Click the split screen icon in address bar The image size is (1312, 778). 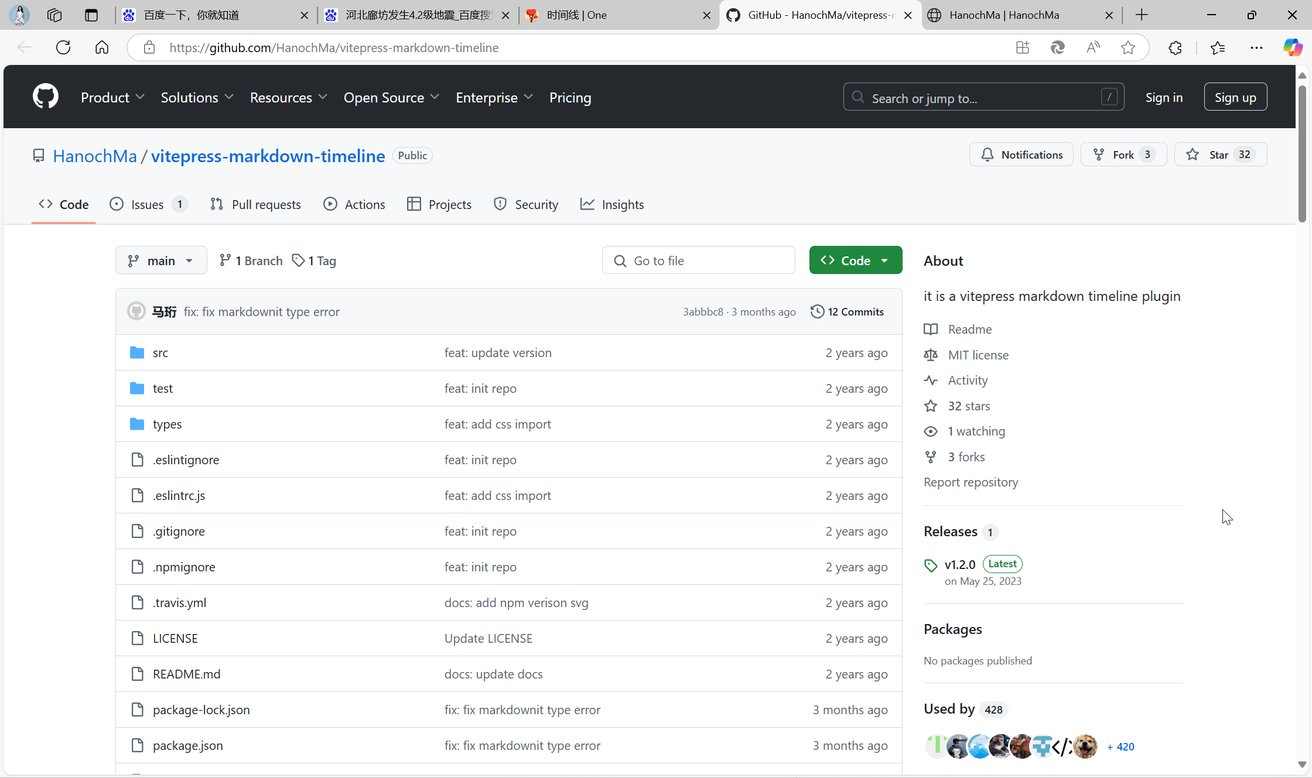pos(1023,47)
